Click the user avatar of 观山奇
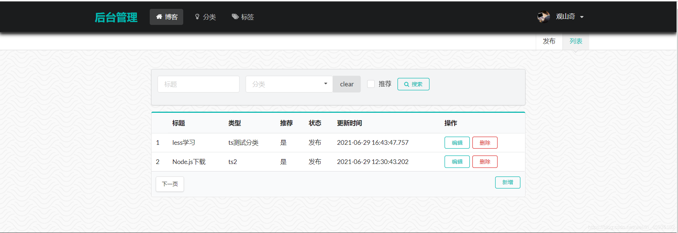678x233 pixels. [x=544, y=17]
